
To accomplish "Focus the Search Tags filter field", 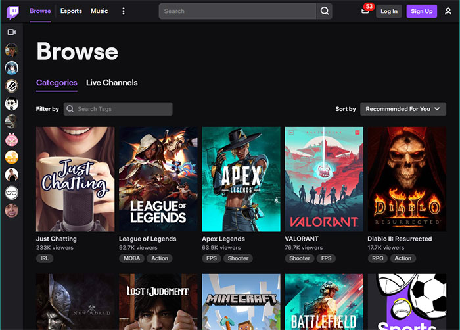I will point(118,109).
